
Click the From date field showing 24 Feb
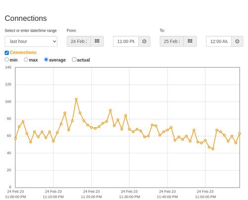tap(79, 41)
